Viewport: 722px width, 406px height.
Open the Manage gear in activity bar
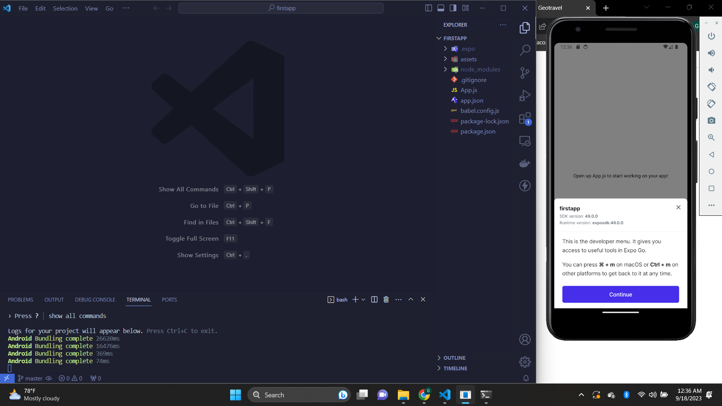click(x=525, y=362)
